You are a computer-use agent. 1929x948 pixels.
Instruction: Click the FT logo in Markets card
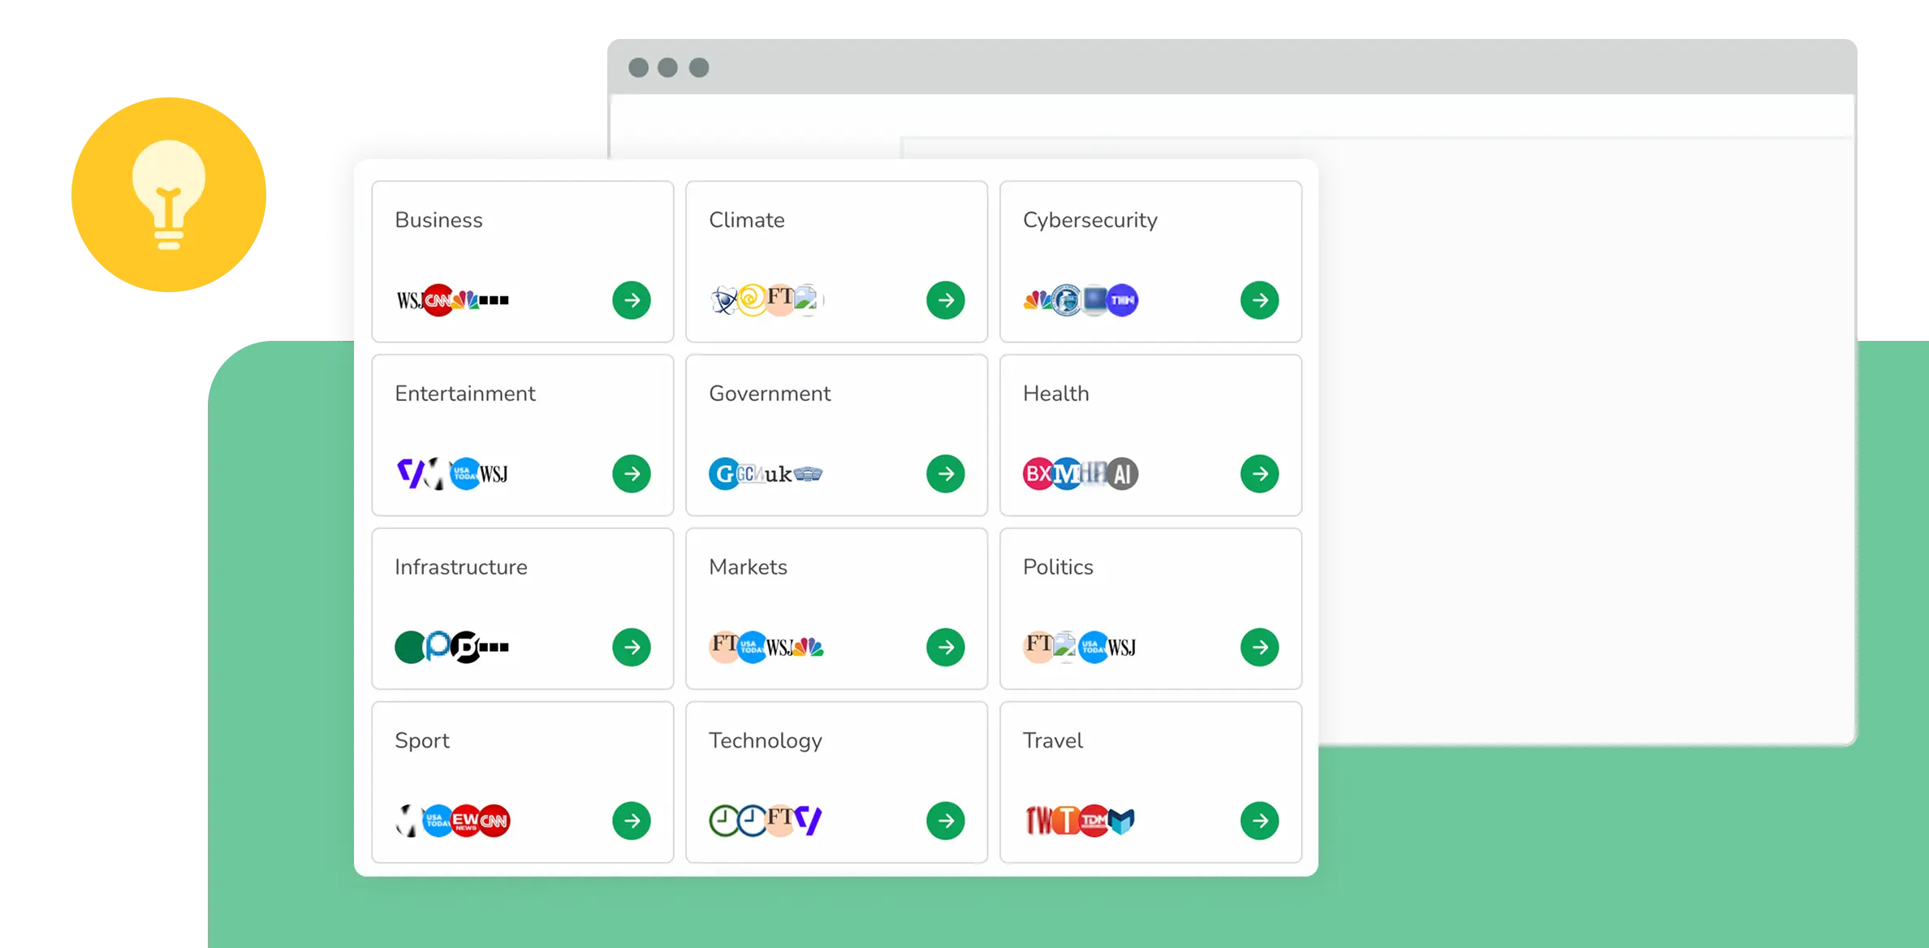[x=723, y=646]
